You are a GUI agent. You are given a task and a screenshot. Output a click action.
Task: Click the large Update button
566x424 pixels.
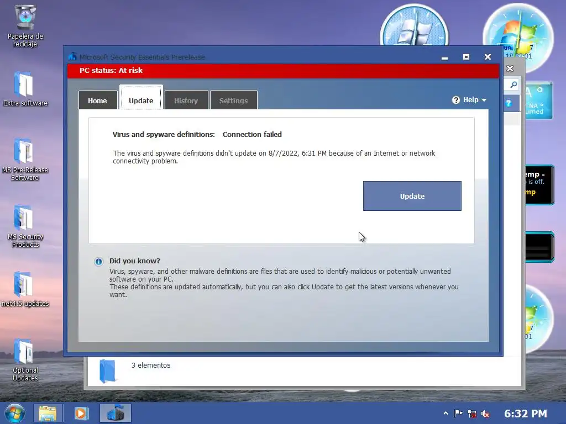click(x=412, y=196)
